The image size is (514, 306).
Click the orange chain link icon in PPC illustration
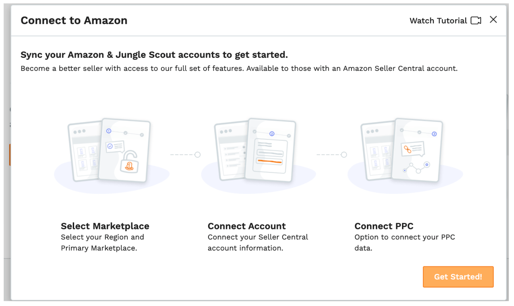407,149
